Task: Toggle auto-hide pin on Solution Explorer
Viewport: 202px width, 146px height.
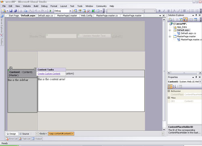Action: (196, 15)
